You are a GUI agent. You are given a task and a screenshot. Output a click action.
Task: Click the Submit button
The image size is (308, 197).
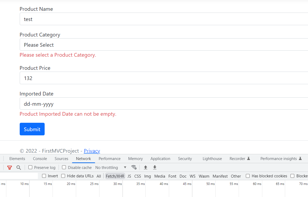(32, 129)
